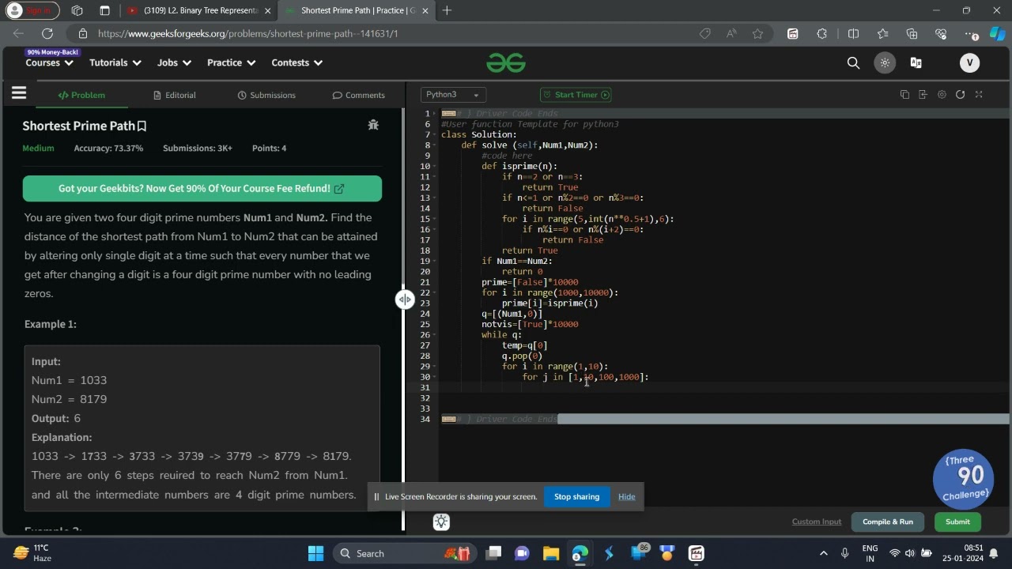The height and width of the screenshot is (569, 1012).
Task: Expand the Tutorials dropdown
Action: coord(115,63)
